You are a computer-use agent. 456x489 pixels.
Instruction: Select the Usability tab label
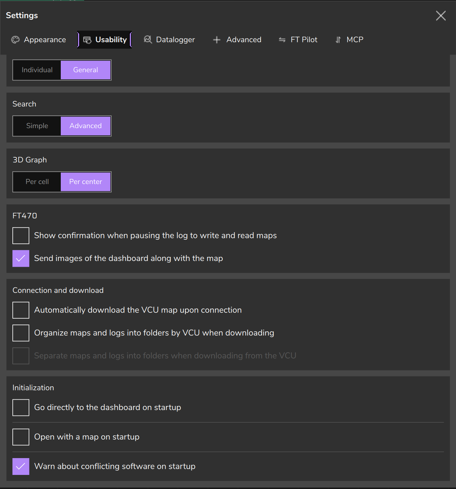(111, 40)
